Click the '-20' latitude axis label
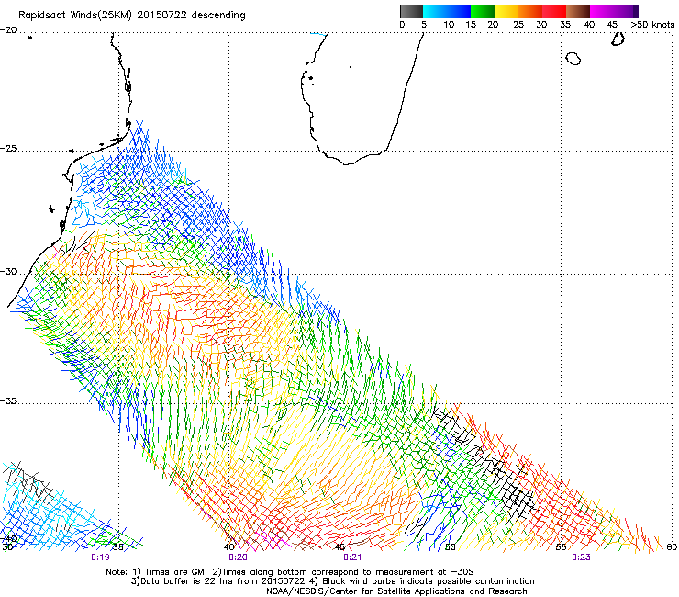Viewport: 679px width, 597px height. click(x=8, y=30)
